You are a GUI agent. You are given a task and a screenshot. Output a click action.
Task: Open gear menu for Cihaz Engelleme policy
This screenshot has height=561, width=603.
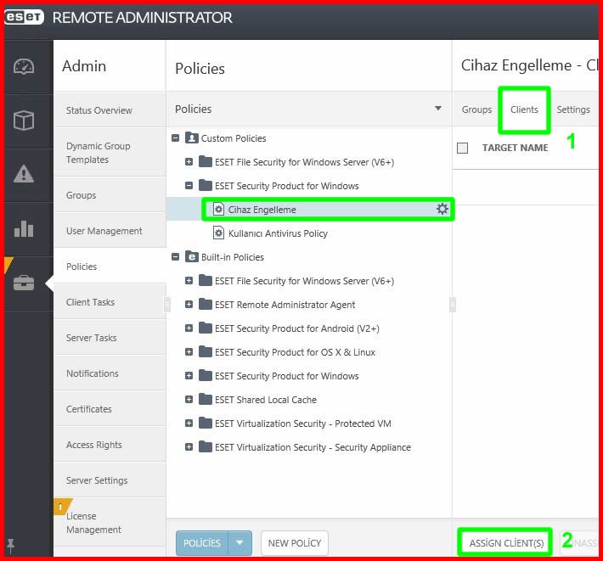click(x=442, y=209)
